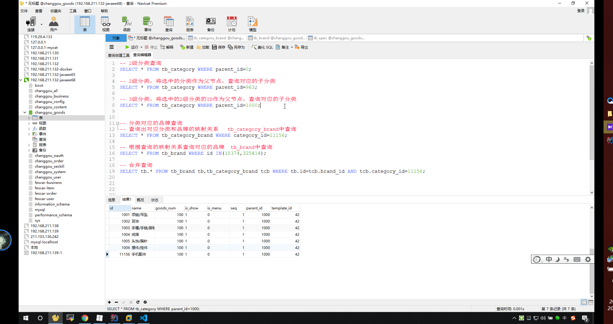Refresh the result grid
This screenshot has width=613, height=324.
click(x=138, y=302)
